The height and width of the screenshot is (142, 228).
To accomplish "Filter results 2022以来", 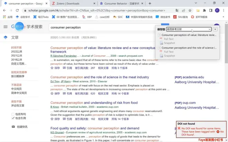I will 17,52.
